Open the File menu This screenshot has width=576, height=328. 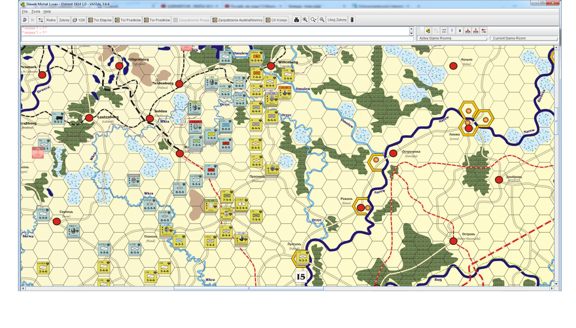coord(25,12)
